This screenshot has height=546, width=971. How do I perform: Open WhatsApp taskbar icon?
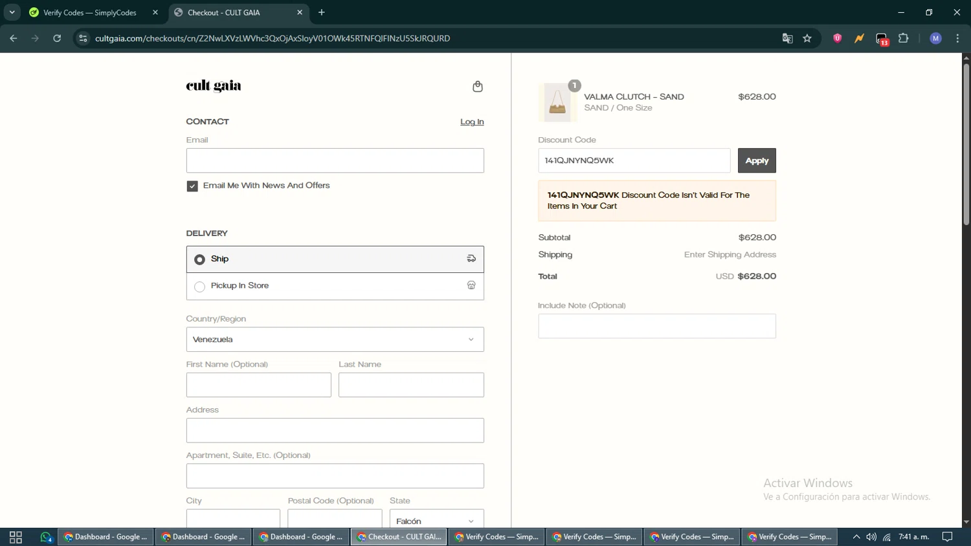(46, 537)
